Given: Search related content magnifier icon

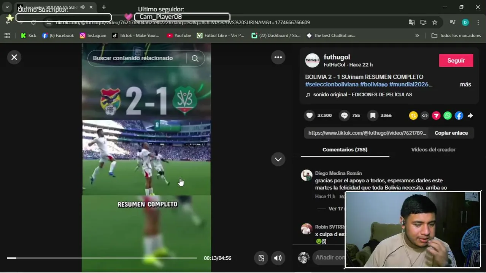Looking at the screenshot, I should click(x=195, y=58).
